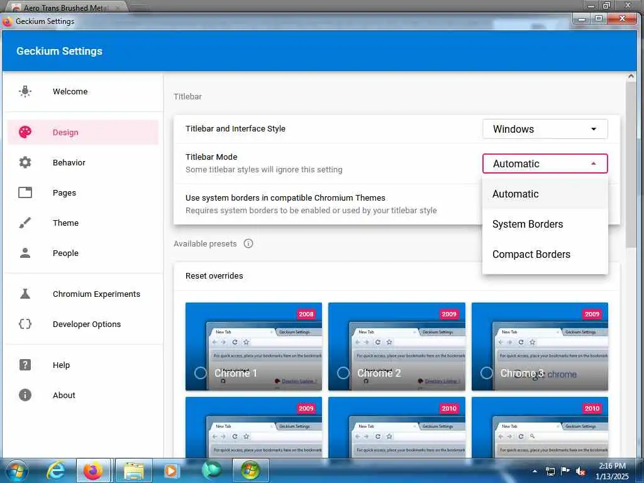This screenshot has height=483, width=644.
Task: Click the taskbar clock and date
Action: (612, 471)
